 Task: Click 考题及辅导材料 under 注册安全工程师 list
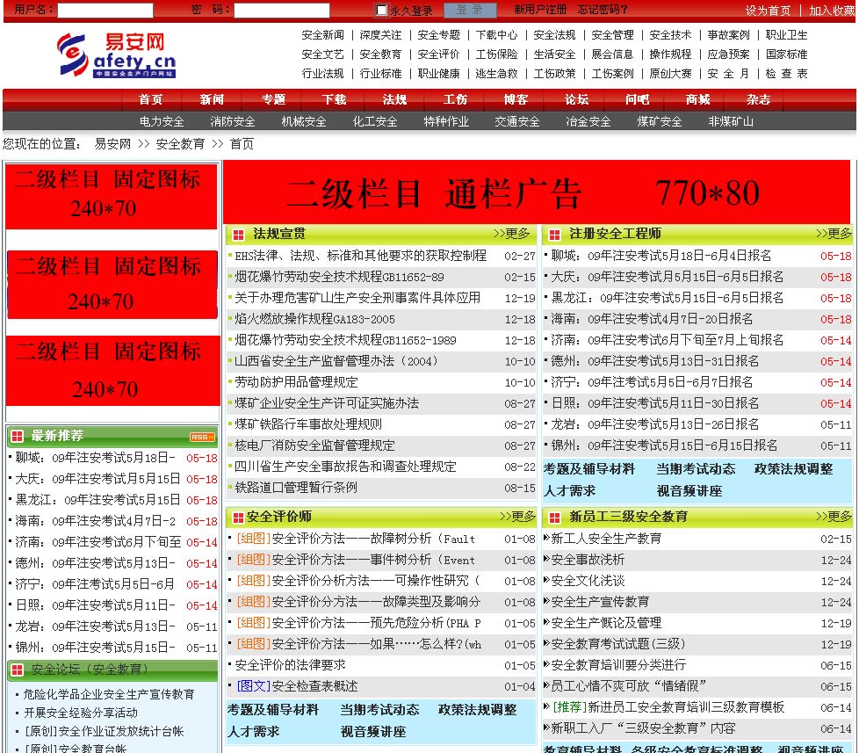click(589, 469)
